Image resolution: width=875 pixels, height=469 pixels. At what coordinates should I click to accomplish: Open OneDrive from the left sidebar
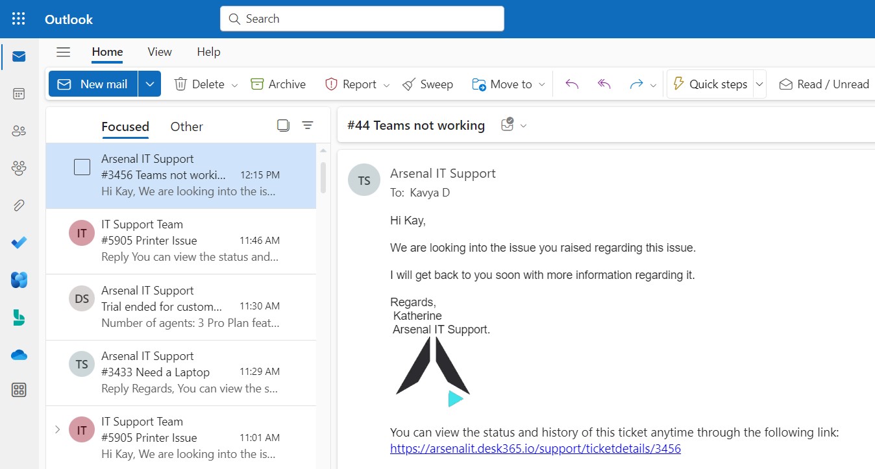click(x=19, y=354)
